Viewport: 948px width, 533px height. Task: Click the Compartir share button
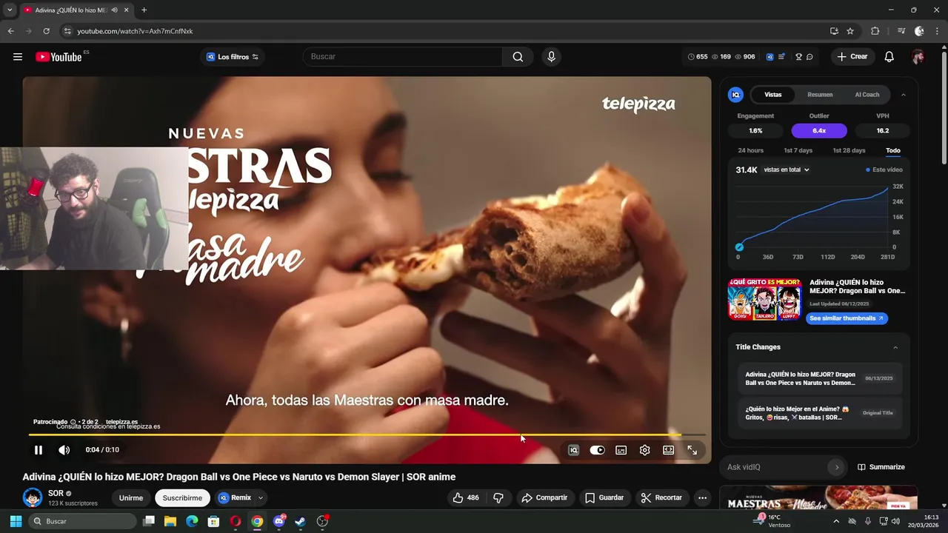(x=544, y=498)
